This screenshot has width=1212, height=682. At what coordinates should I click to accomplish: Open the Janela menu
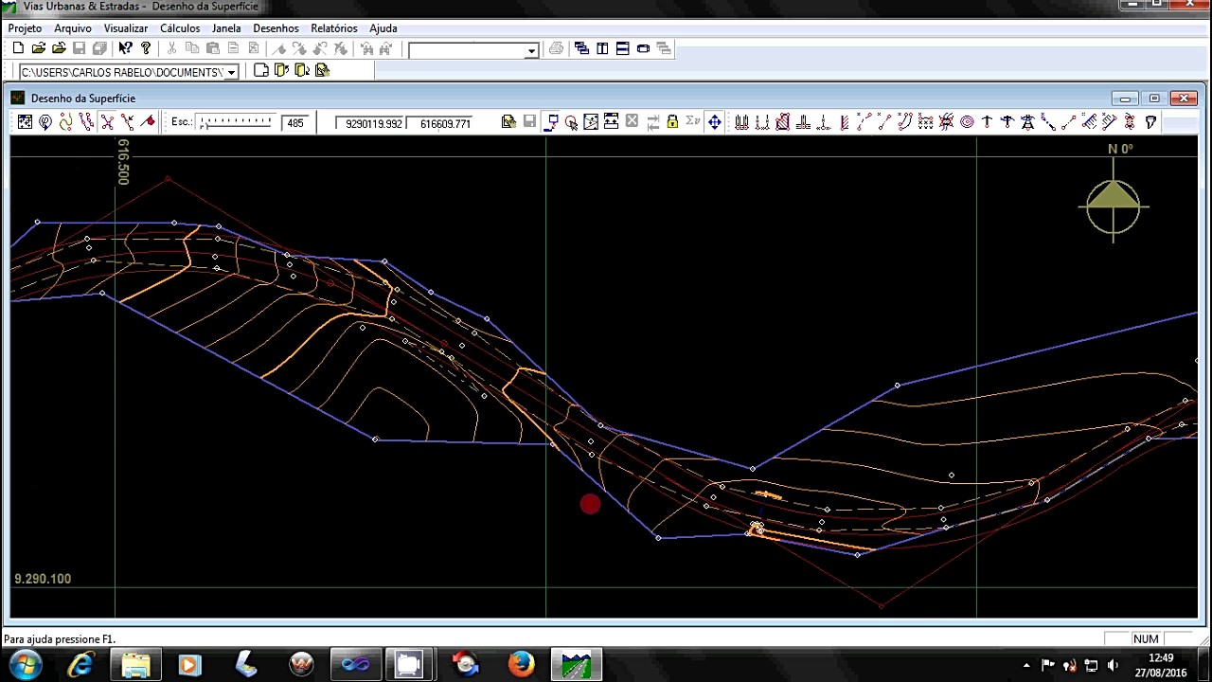click(226, 28)
